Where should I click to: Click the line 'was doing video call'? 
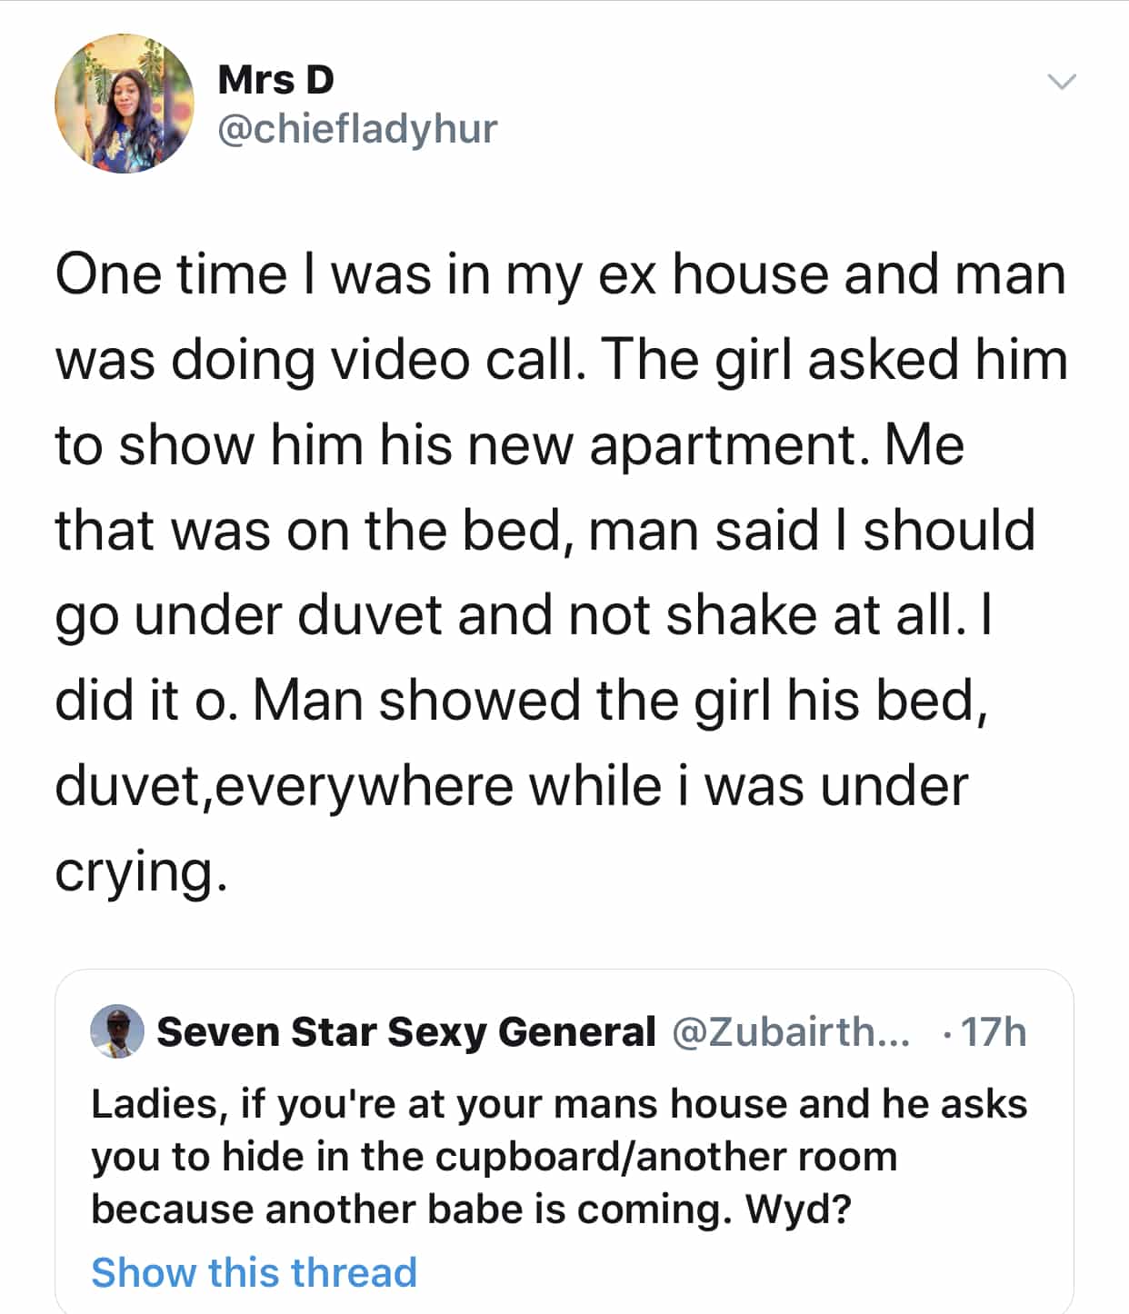[x=561, y=359]
